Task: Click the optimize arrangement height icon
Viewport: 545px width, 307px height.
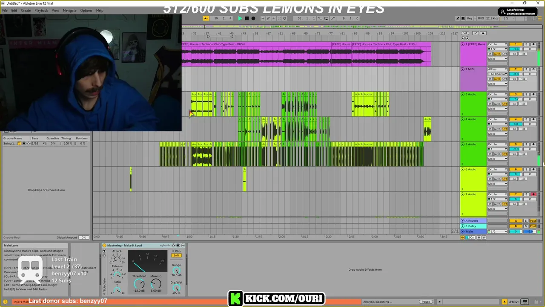Action: pos(476,33)
